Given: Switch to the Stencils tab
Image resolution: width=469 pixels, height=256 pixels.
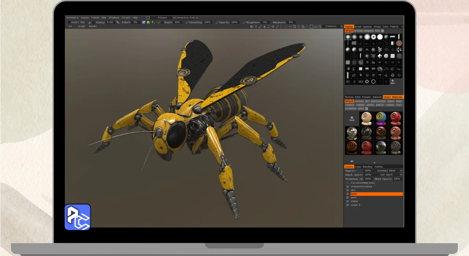Looking at the screenshot, I should pyautogui.click(x=377, y=97).
